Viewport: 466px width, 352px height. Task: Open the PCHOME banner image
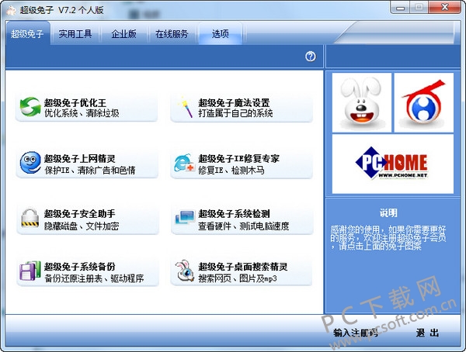pos(392,164)
